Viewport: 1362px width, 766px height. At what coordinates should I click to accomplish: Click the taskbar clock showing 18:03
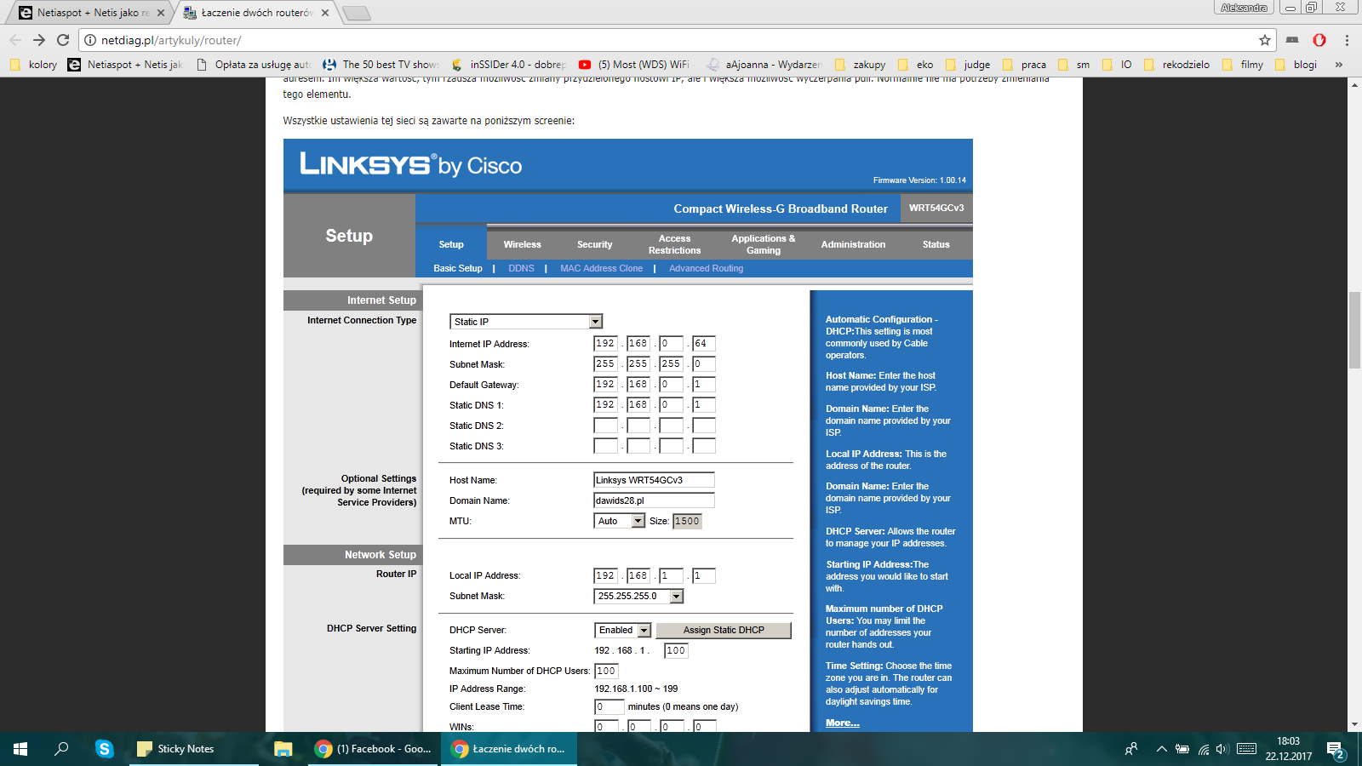coord(1288,749)
